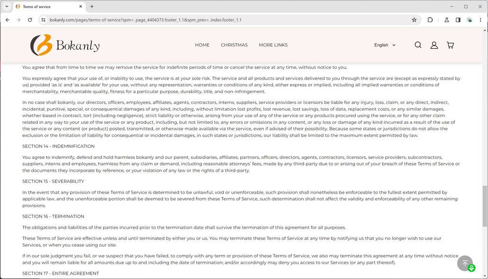Open the site search magnifier icon

[418, 45]
